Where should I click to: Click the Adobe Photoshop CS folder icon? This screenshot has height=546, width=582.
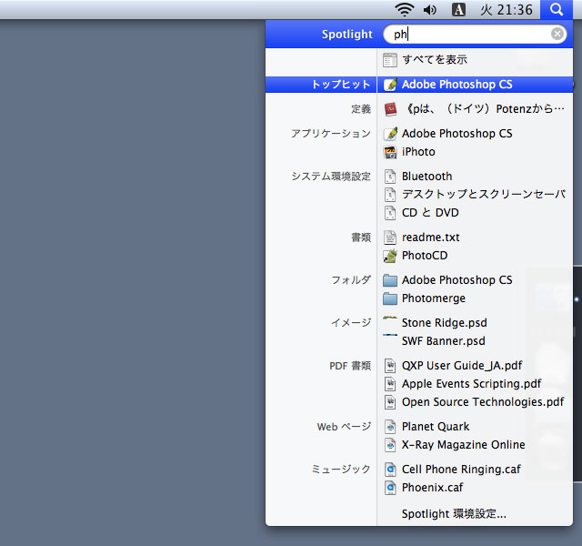[390, 280]
